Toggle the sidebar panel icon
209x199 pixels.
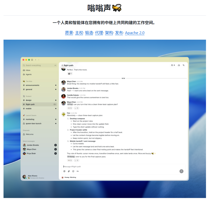pos(32,60)
